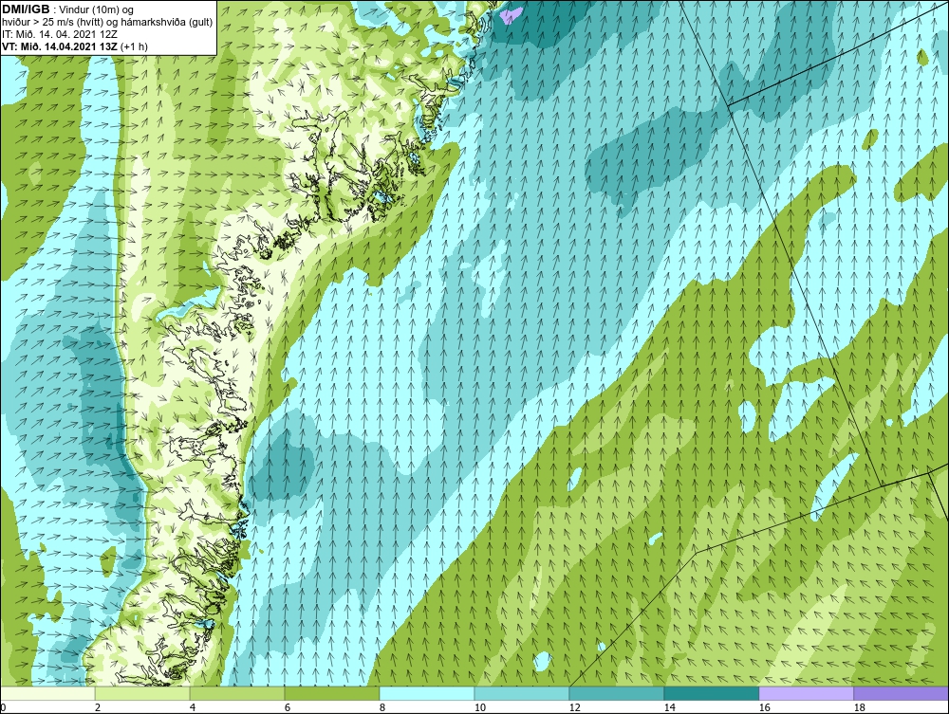Click the 'hviður > 25 m/s' legend line
Viewport: 949px width, 714px height.
[108, 23]
